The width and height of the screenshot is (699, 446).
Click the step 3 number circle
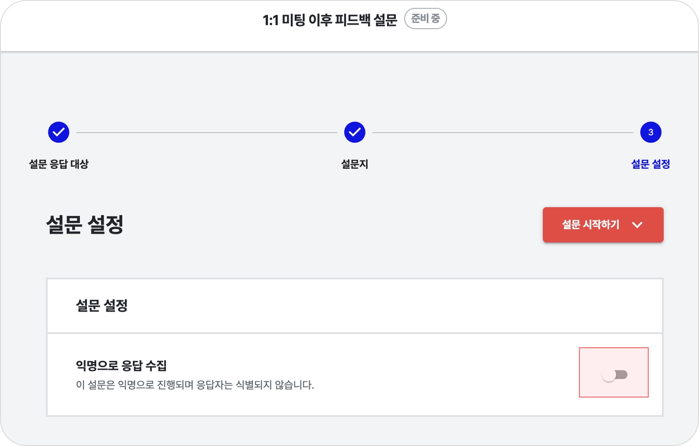(x=650, y=132)
